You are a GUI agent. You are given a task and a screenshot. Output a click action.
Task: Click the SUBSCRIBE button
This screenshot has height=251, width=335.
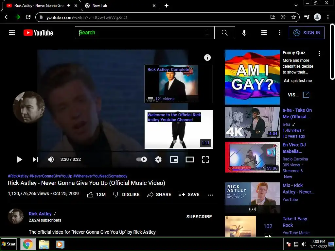tap(199, 217)
